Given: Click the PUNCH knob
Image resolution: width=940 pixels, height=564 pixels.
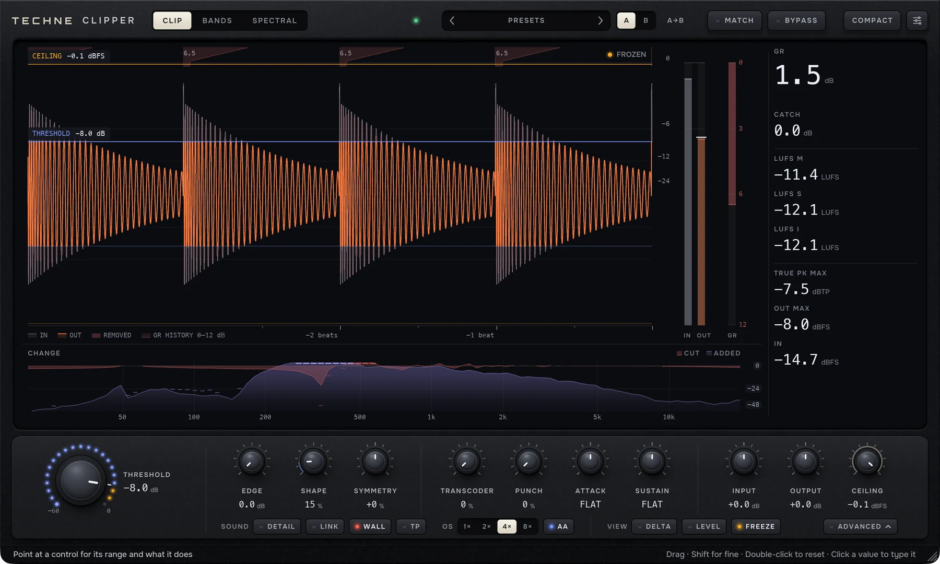Looking at the screenshot, I should (528, 462).
